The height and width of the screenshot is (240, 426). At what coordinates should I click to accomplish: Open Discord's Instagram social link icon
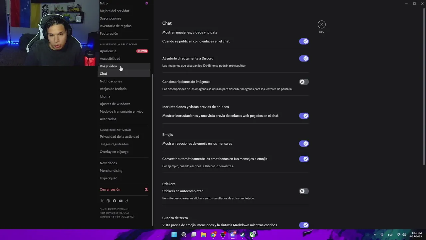click(108, 201)
